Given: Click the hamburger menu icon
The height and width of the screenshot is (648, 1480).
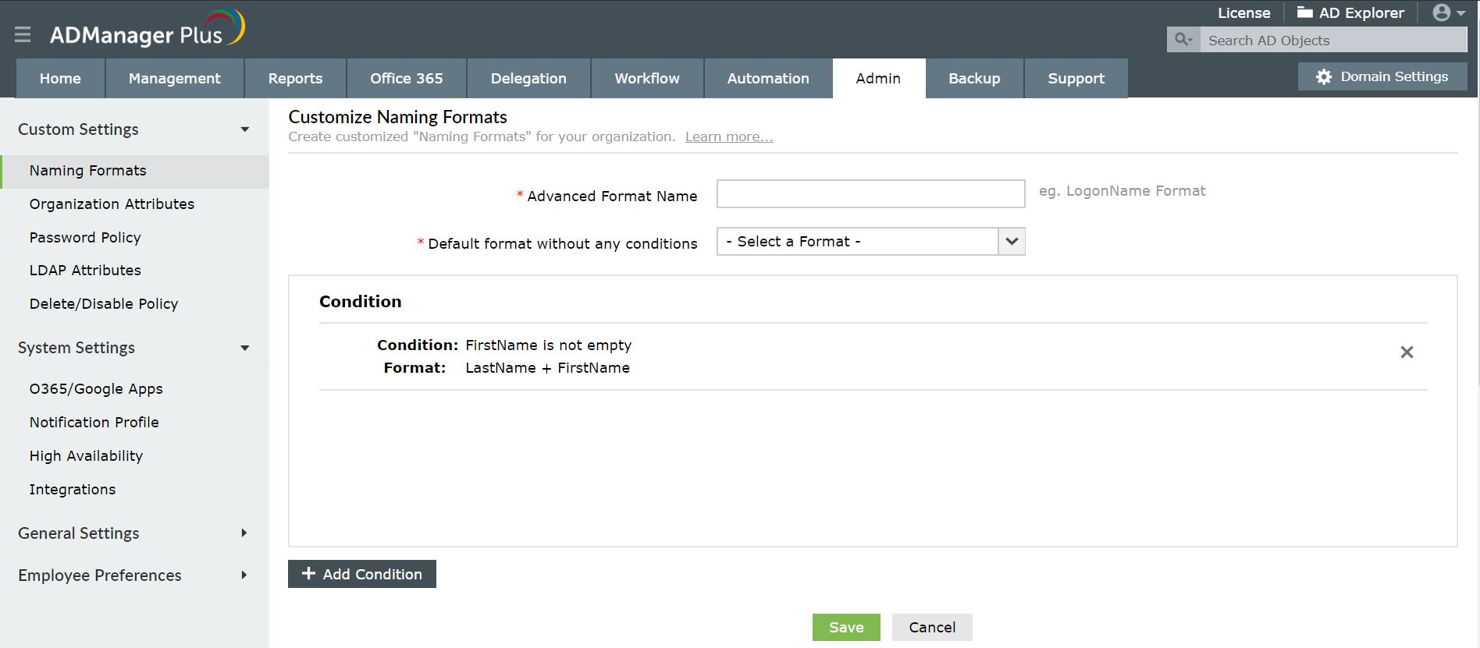Looking at the screenshot, I should (x=23, y=34).
